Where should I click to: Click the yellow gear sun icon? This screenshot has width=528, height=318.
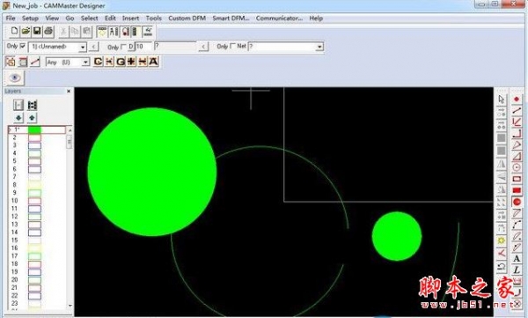pos(502,240)
